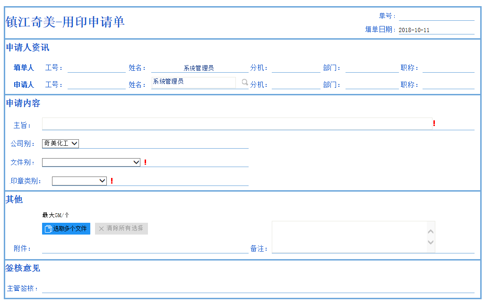Click the applicant 姓名 input containing 系统管理员
484x303 pixels.
click(x=193, y=83)
